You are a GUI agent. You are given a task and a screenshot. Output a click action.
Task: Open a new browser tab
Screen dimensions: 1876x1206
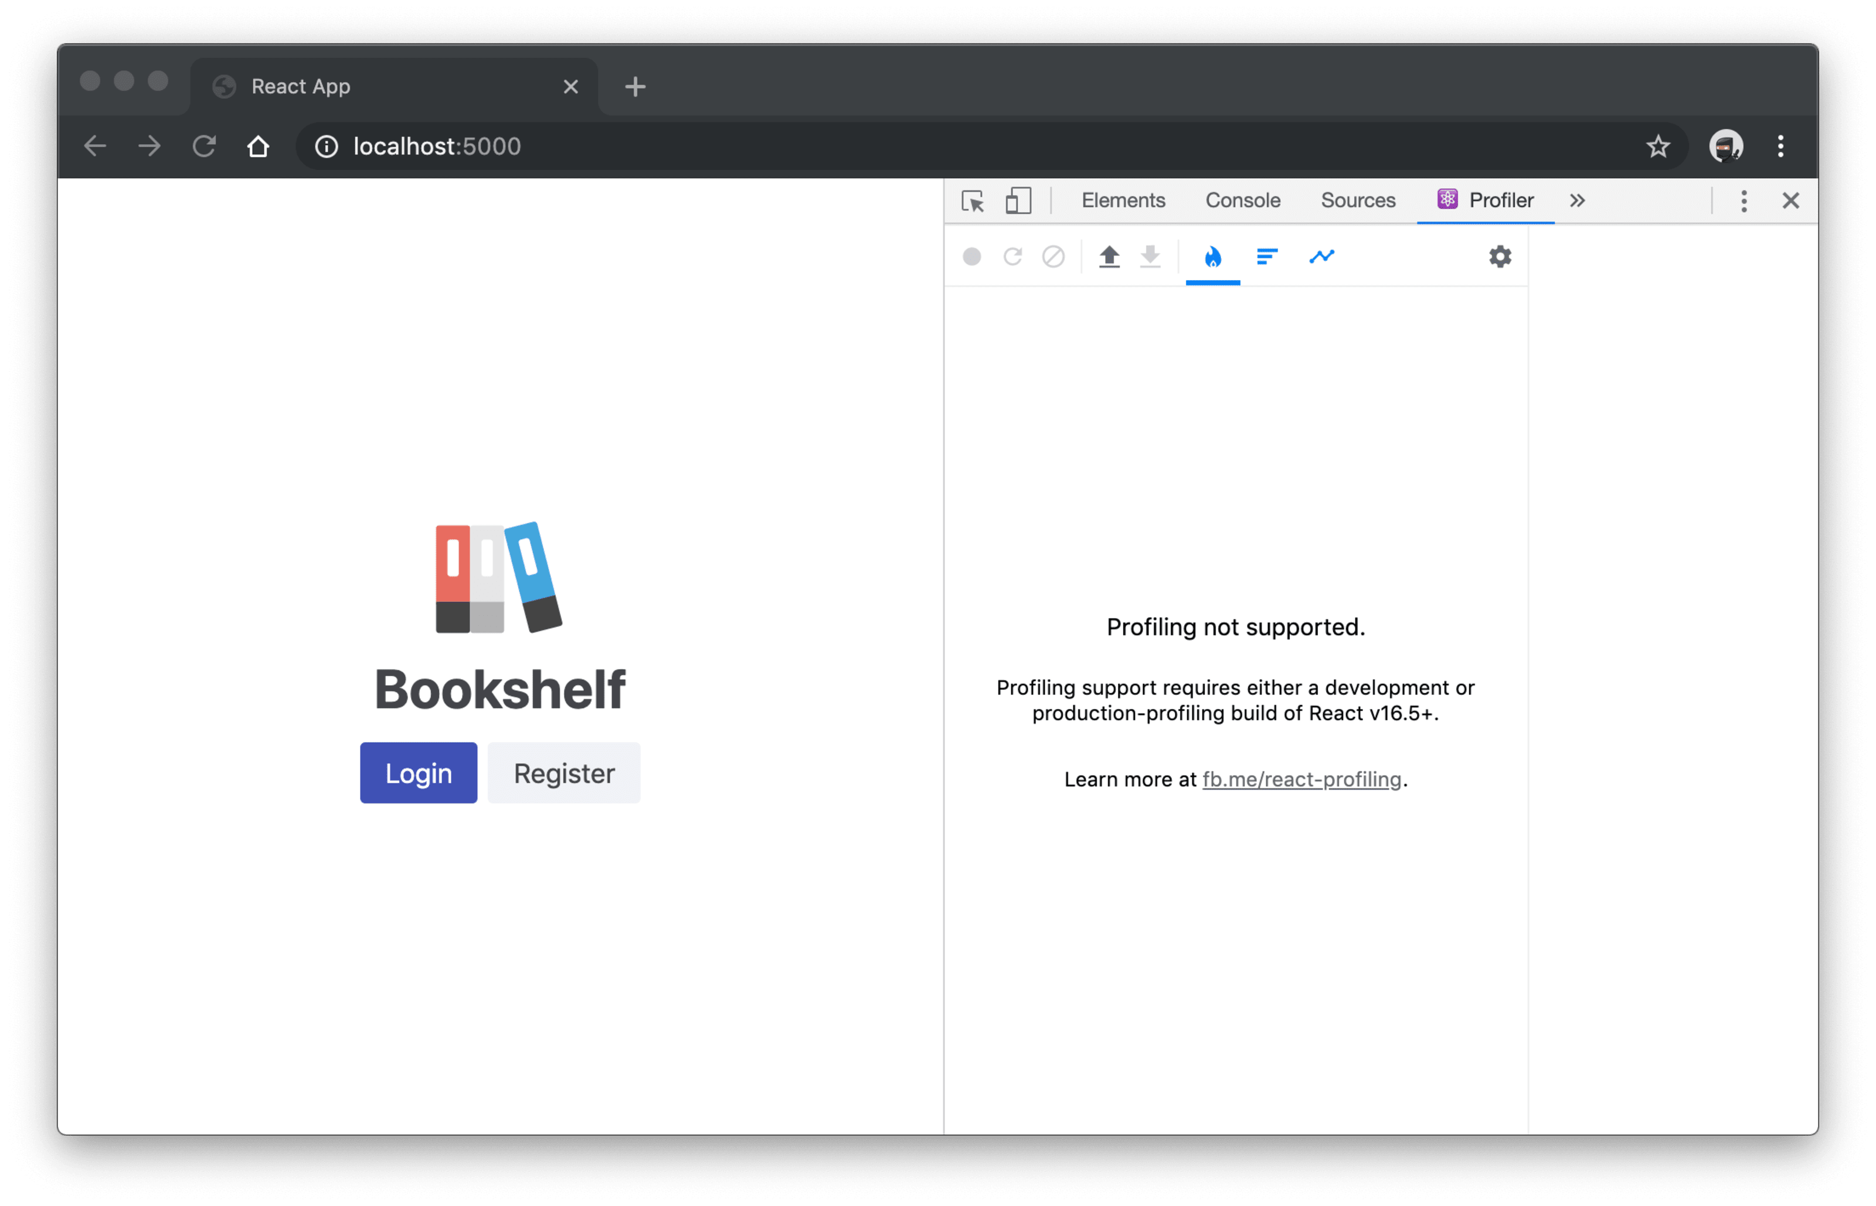pos(635,87)
